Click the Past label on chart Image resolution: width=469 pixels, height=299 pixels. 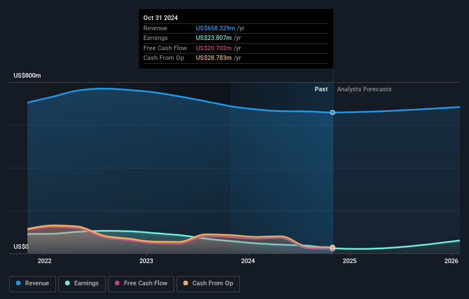tap(321, 89)
